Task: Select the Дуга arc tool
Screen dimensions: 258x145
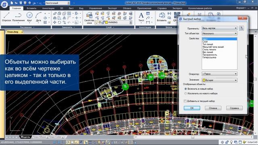Action: point(38,17)
